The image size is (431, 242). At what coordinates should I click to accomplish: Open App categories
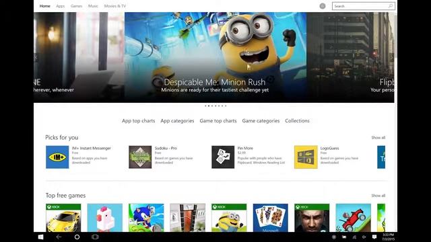(x=177, y=121)
